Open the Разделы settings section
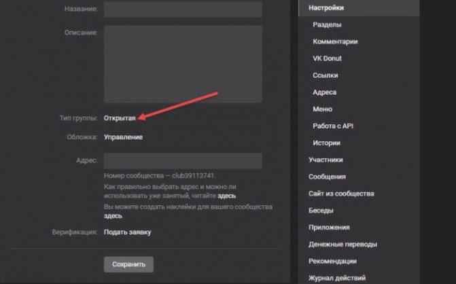Image resolution: width=456 pixels, height=284 pixels. tap(327, 24)
